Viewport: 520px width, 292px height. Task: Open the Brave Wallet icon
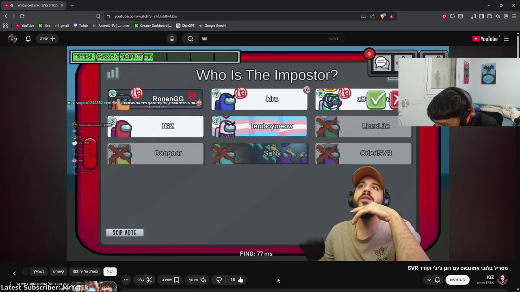(490, 16)
